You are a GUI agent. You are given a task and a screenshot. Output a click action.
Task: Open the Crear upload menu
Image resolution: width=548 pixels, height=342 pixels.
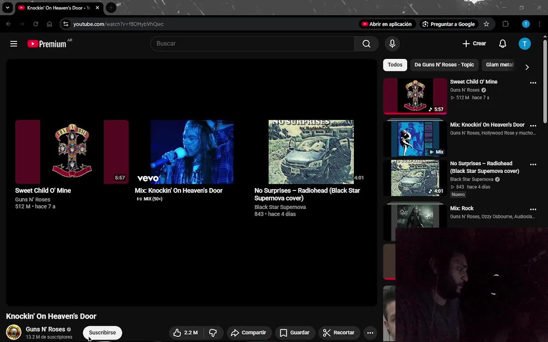[x=474, y=44]
